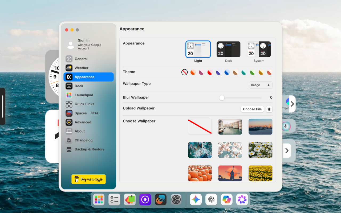Choose the no-wallpaper red slash thumbnail
The width and height of the screenshot is (341, 213).
pos(200,127)
